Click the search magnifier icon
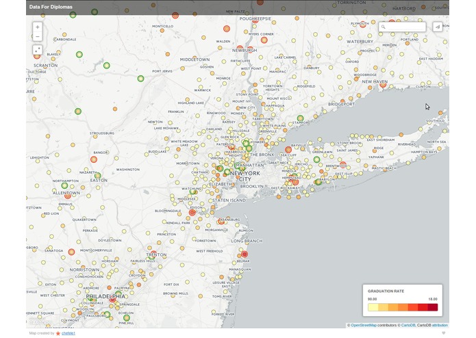The image size is (476, 338). click(x=384, y=27)
